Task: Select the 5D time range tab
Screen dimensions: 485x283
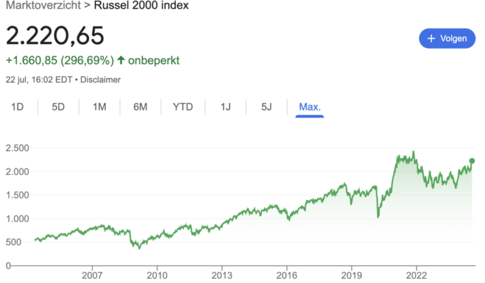Action: point(58,107)
